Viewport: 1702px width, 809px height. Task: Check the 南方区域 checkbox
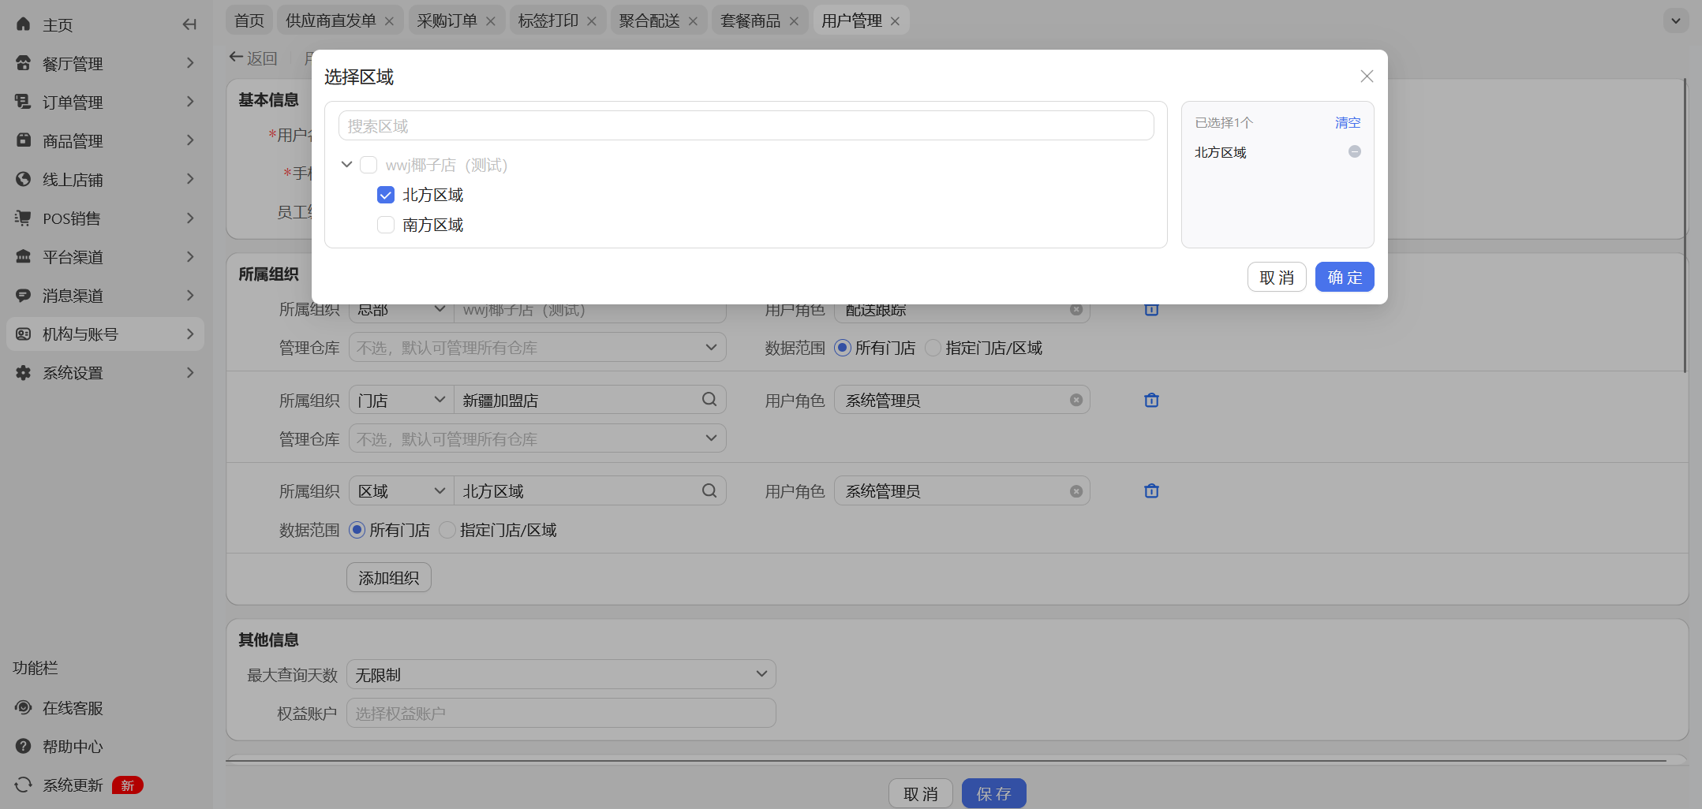click(x=386, y=225)
